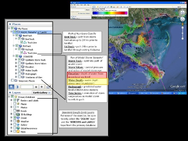
Task: Collapse the JOS6009D tree node
Action: [14, 56]
